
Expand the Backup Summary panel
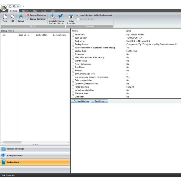[35, 156]
